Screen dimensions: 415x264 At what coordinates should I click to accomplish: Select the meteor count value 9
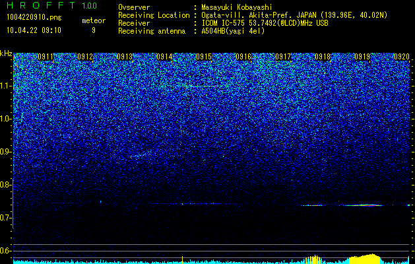(x=94, y=30)
